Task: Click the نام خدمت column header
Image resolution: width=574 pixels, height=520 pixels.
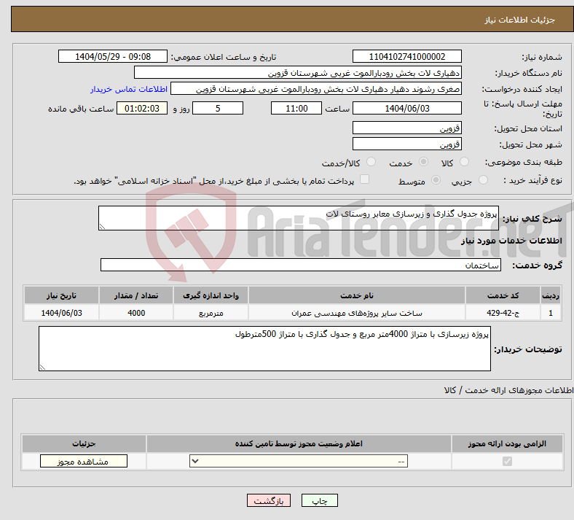Action: 356,295
